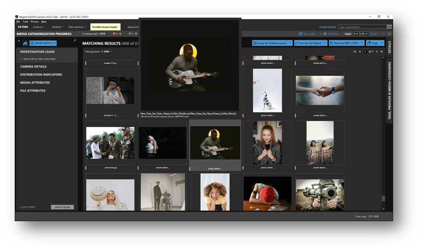Open Tags, Profiles & Media Categories side tab
The height and width of the screenshot is (251, 423).
click(x=389, y=90)
